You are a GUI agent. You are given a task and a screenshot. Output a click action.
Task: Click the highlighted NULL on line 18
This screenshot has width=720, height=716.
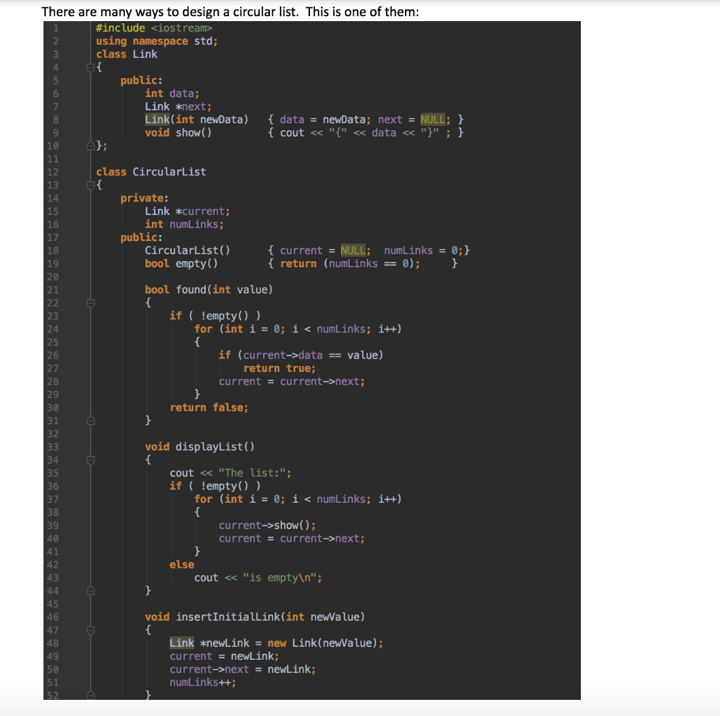(353, 251)
